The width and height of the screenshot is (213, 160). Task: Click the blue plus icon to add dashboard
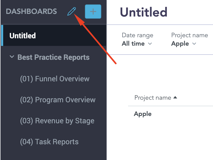pos(93,11)
